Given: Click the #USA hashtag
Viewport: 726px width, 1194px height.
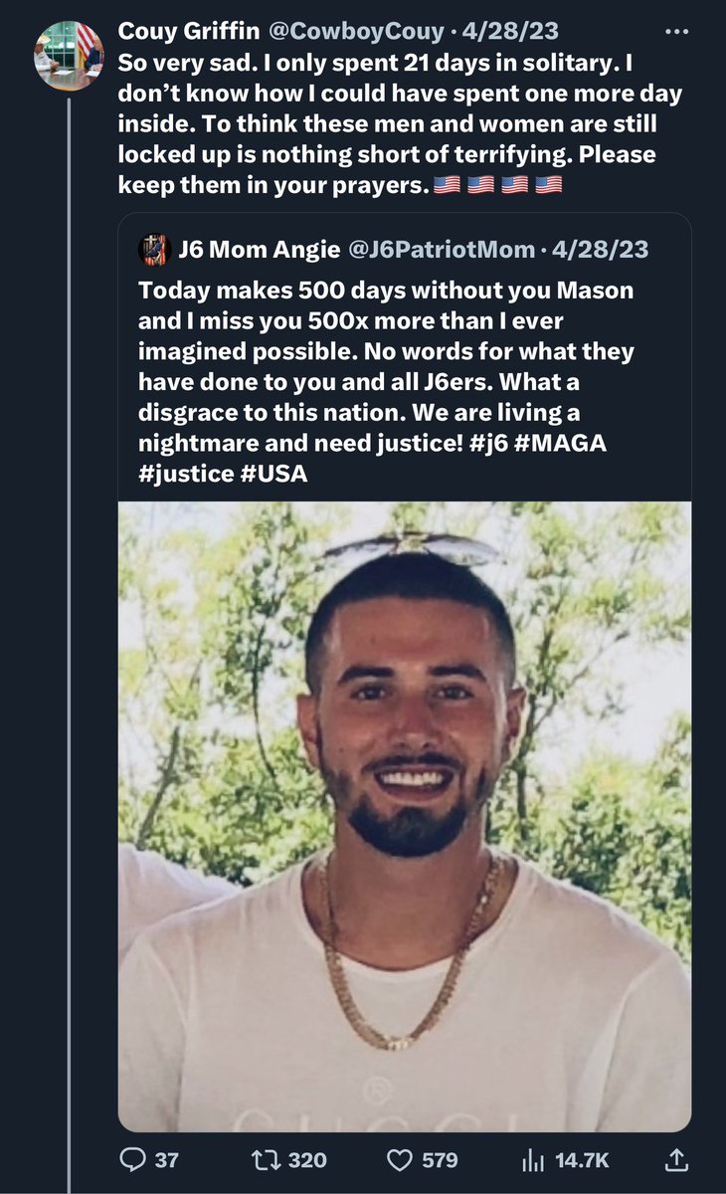Looking at the screenshot, I should tap(273, 474).
